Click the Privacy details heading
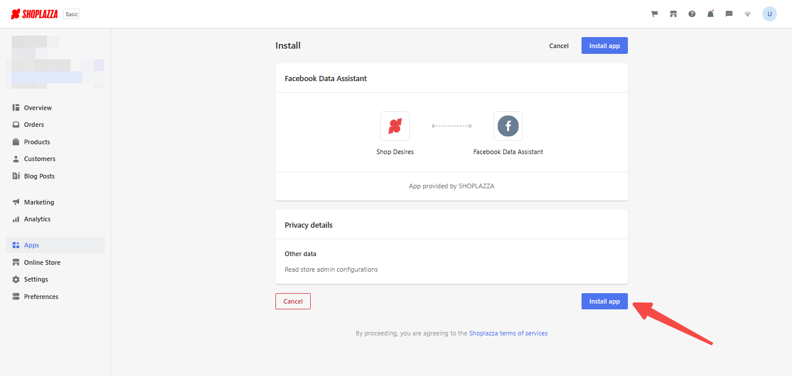 (308, 225)
